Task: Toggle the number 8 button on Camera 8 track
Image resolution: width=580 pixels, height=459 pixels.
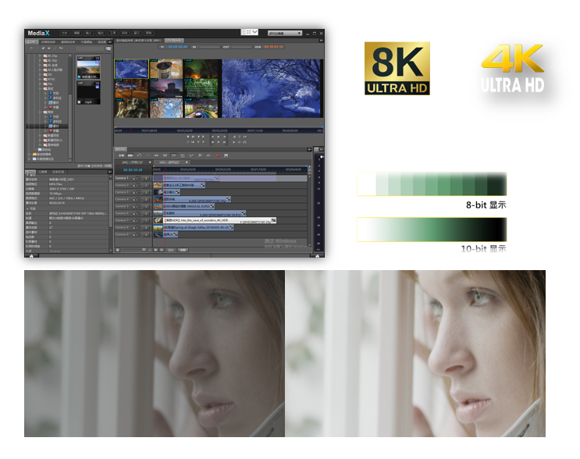Action: [147, 227]
